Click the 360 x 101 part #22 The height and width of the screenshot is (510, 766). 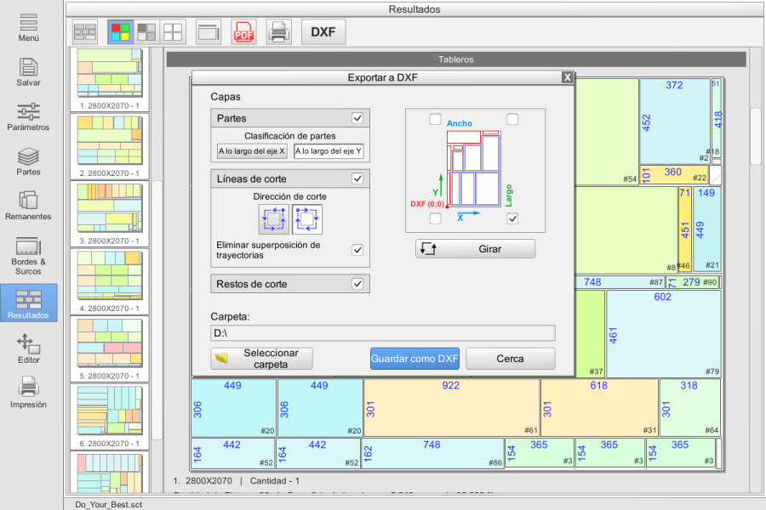pos(674,175)
